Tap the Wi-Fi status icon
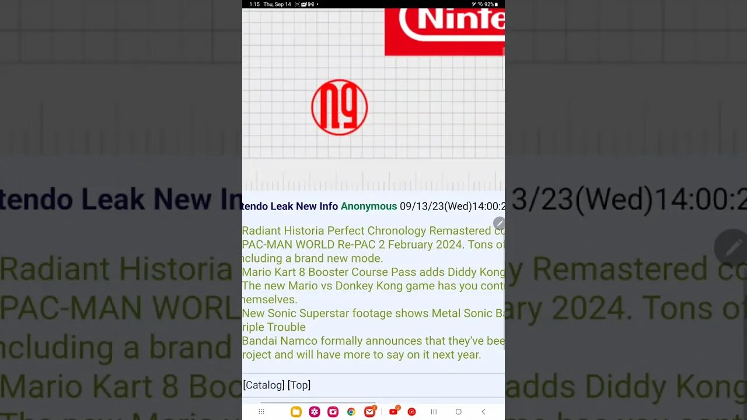747x420 pixels. tap(480, 4)
